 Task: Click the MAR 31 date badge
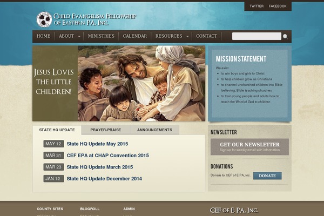53,156
